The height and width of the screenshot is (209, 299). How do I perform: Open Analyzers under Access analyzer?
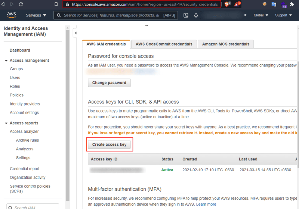point(25,149)
